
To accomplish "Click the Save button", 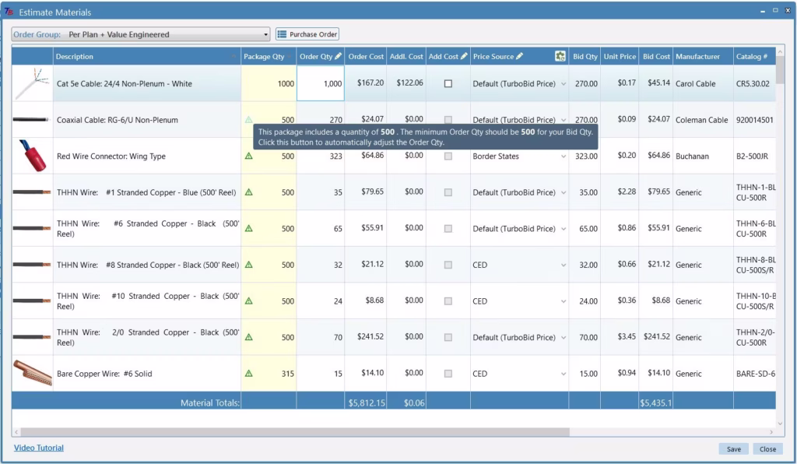I will pos(733,448).
